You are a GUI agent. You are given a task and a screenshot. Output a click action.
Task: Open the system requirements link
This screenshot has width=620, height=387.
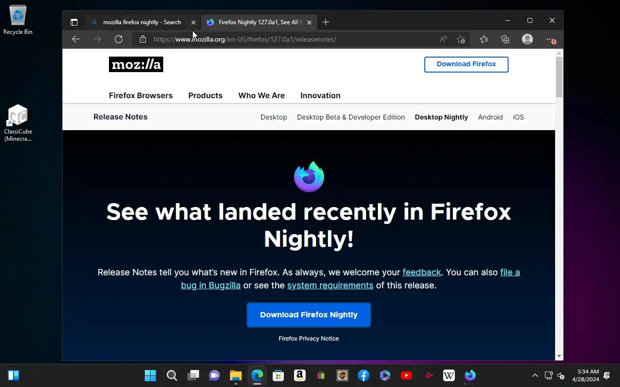330,285
